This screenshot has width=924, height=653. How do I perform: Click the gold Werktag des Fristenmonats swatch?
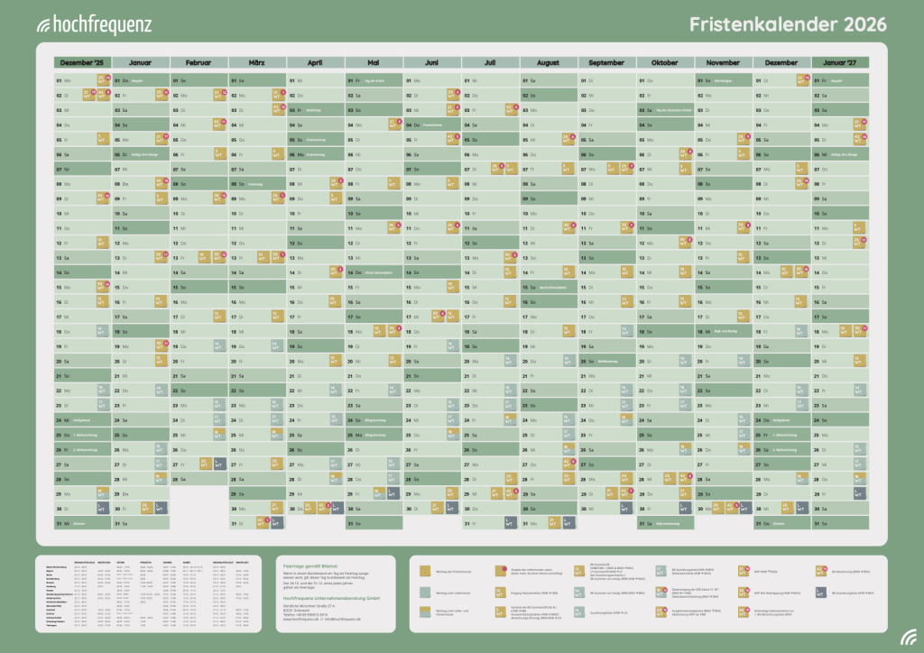tap(425, 570)
